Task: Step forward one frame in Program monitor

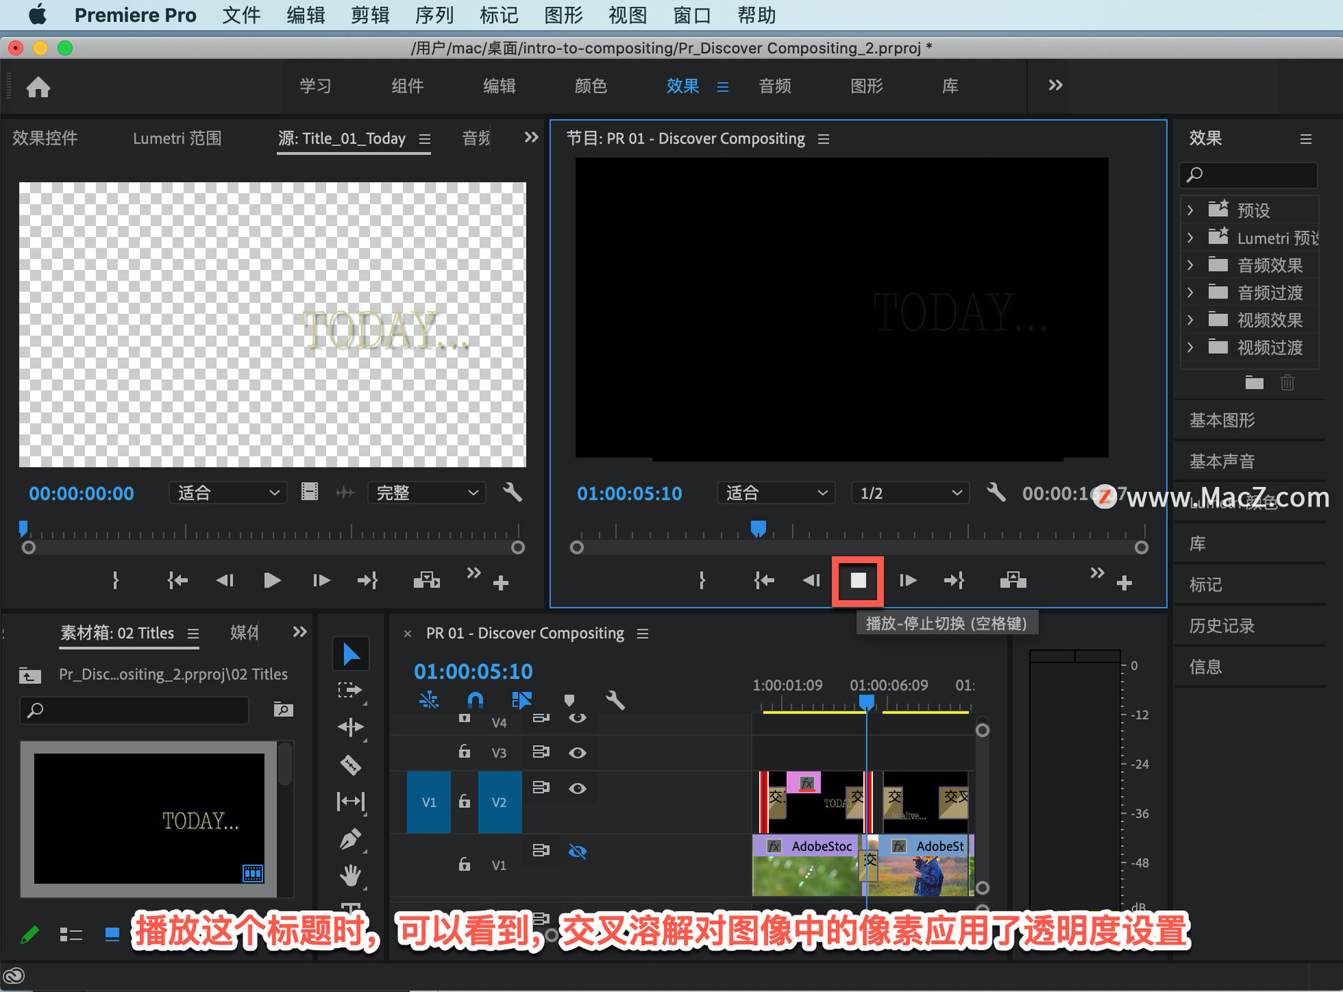Action: (x=907, y=580)
